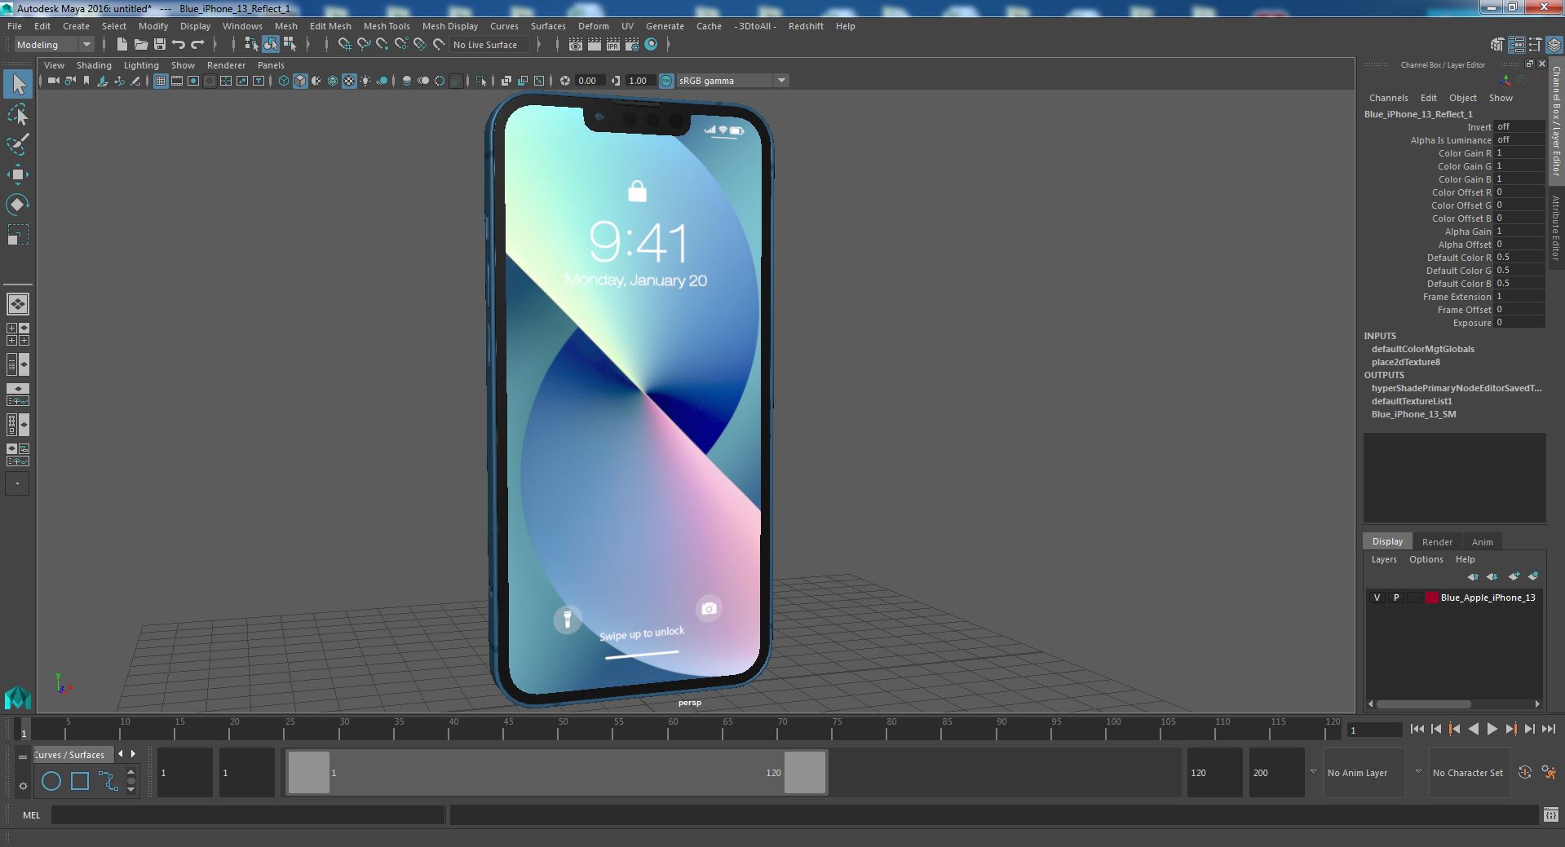Click the red layer color swatch
Screen dimensions: 1565x847
click(x=1432, y=598)
